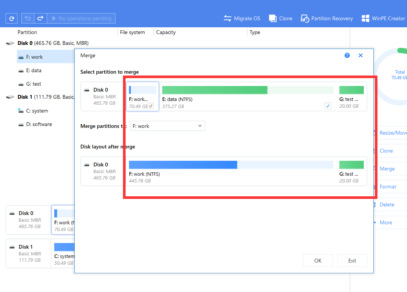Close the Merge dialog with X
The image size is (407, 292).
tap(361, 55)
